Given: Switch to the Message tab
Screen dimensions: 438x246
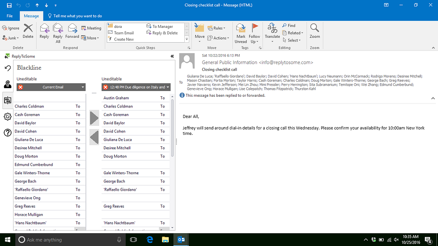Looking at the screenshot, I should coord(31,16).
